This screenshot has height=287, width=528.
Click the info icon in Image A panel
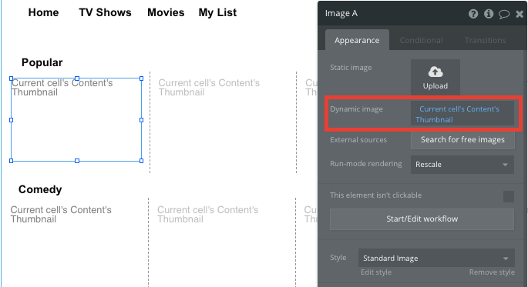489,14
